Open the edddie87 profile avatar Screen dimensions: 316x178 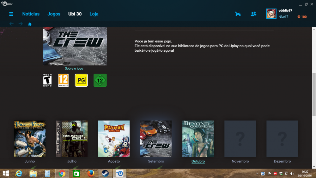[x=271, y=14]
